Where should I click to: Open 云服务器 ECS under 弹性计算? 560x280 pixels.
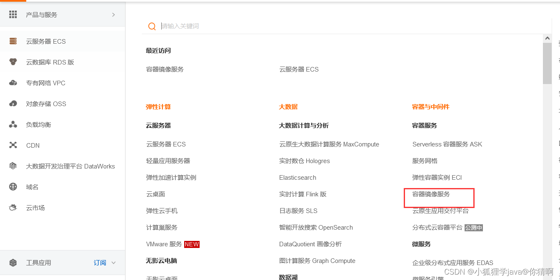(x=166, y=144)
